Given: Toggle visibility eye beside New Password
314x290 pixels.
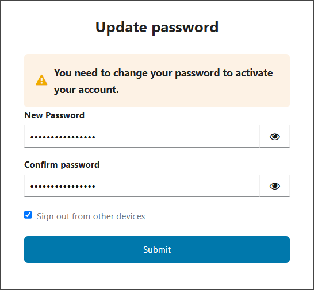Looking at the screenshot, I should click(x=274, y=137).
